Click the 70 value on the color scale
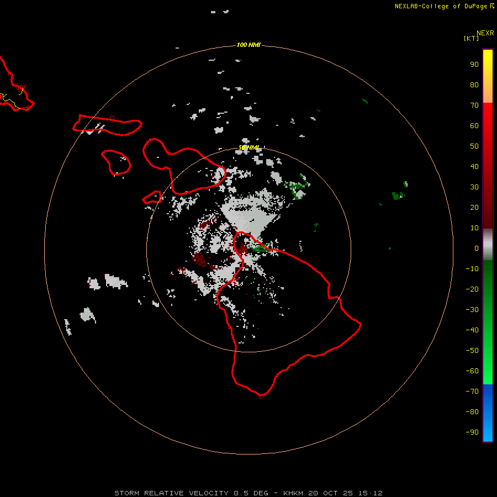Screen dimensions: 497x497 click(x=474, y=105)
